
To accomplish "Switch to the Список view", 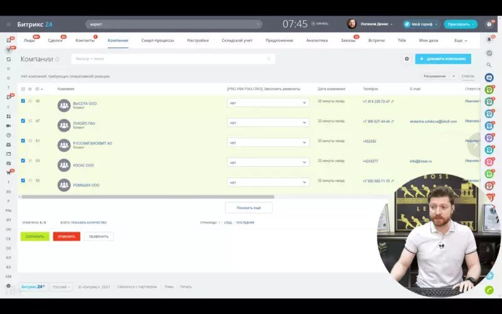I will tap(467, 76).
